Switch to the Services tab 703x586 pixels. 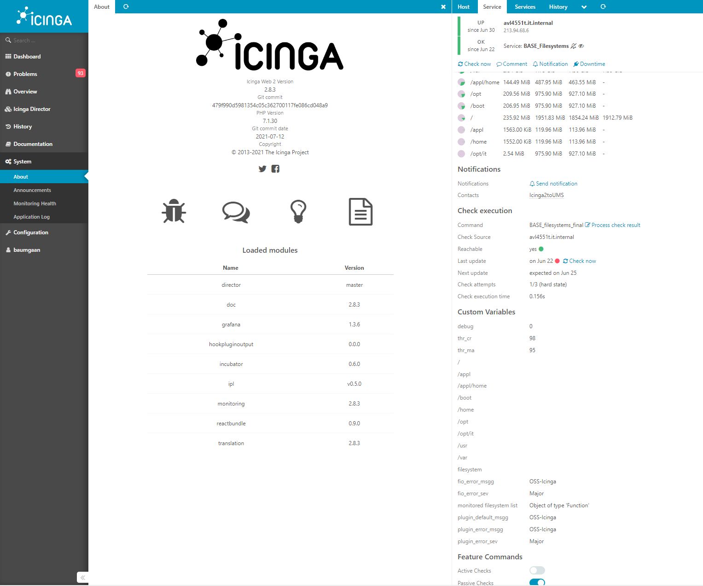[525, 6]
